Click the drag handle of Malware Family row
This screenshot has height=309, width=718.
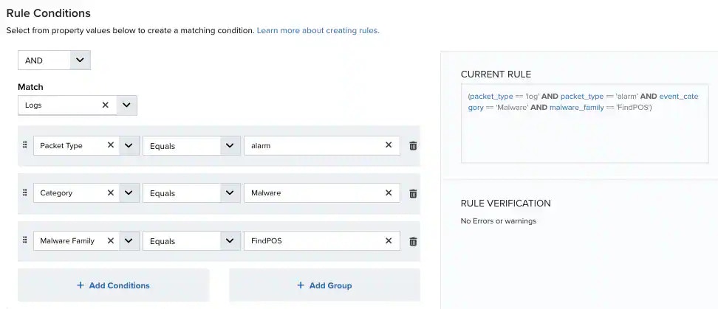click(25, 240)
